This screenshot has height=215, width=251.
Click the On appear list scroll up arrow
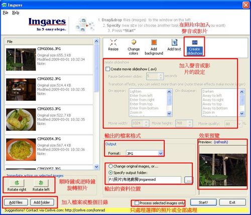169,92
